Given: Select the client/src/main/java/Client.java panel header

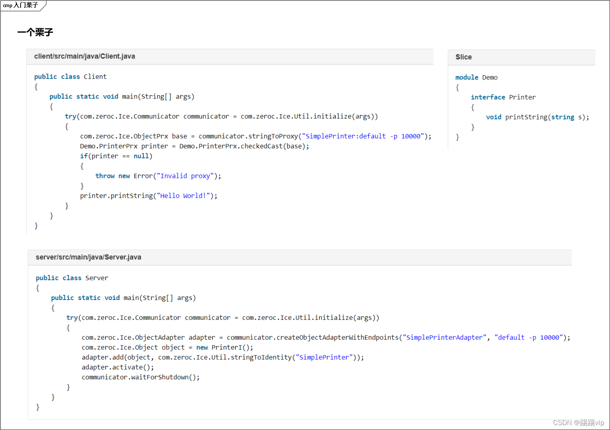Looking at the screenshot, I should (230, 57).
